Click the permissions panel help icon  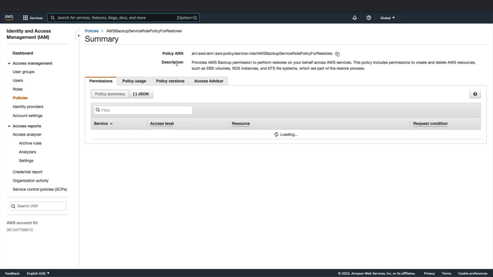(475, 94)
